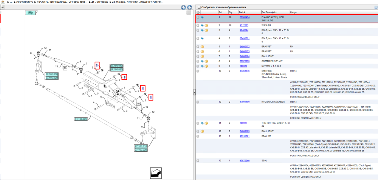
Task: Click the box icon on WASHER row
Action: coord(206,25)
